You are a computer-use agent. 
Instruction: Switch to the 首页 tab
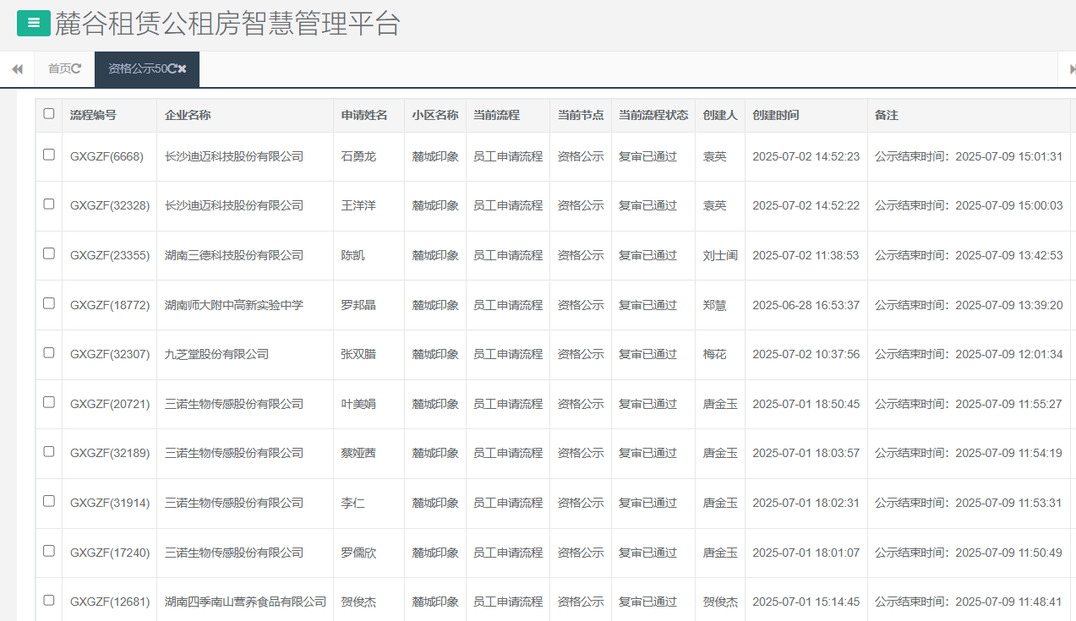[x=59, y=69]
